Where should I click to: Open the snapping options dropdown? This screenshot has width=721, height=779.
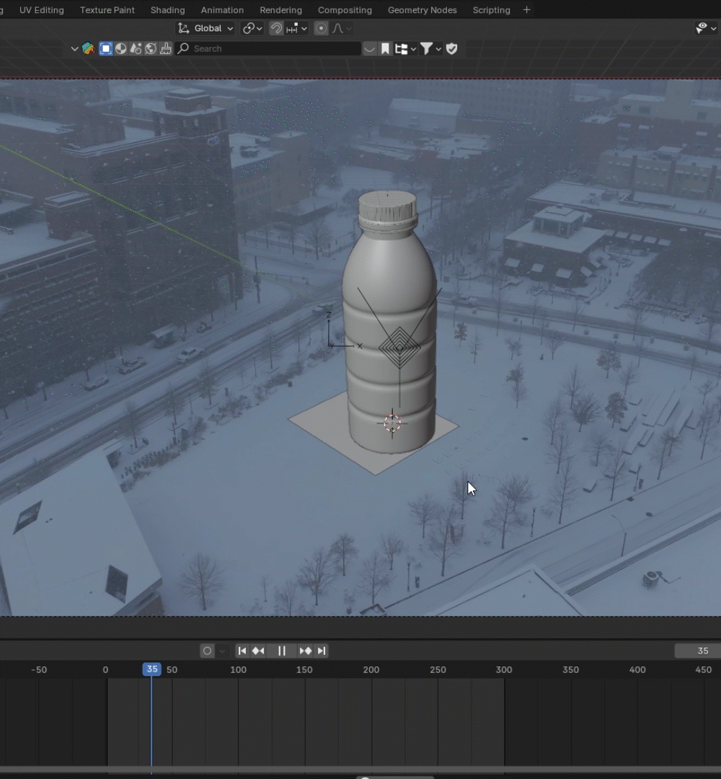pos(297,28)
